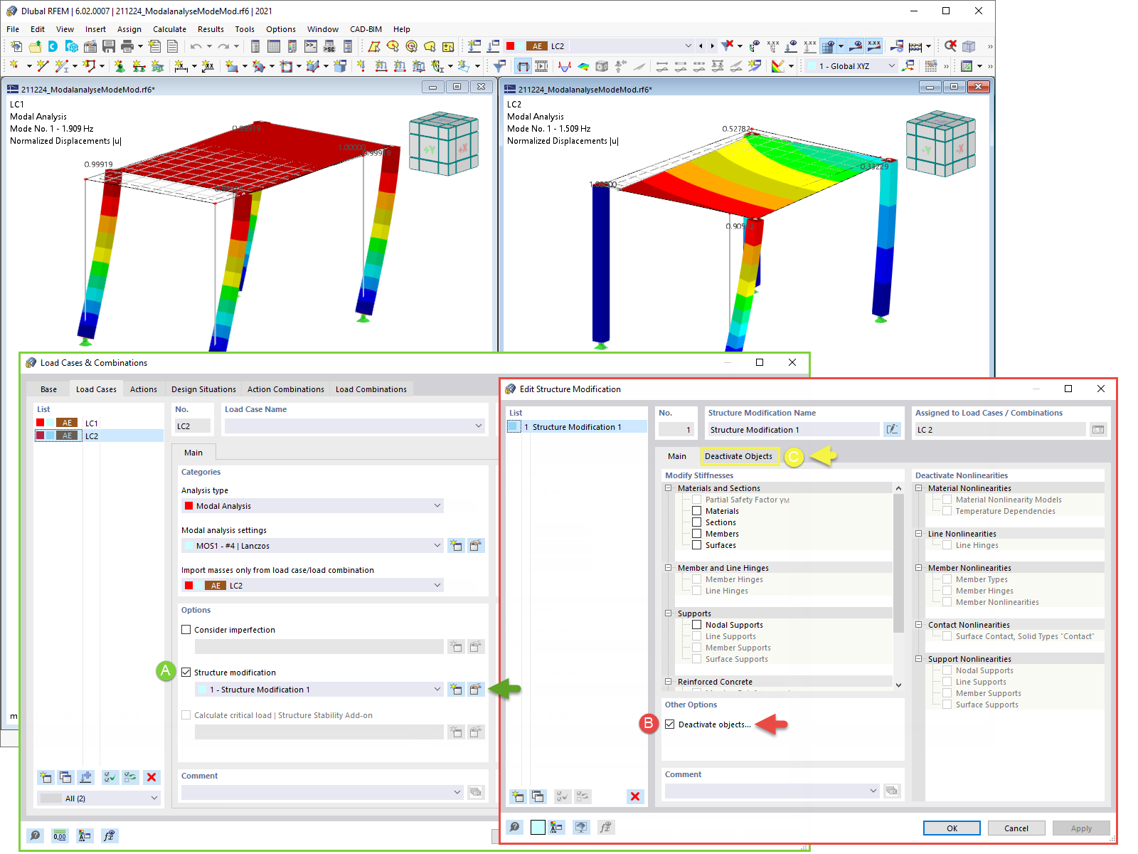Click the red color swatch beside LC1
Image resolution: width=1138 pixels, height=854 pixels.
(41, 422)
